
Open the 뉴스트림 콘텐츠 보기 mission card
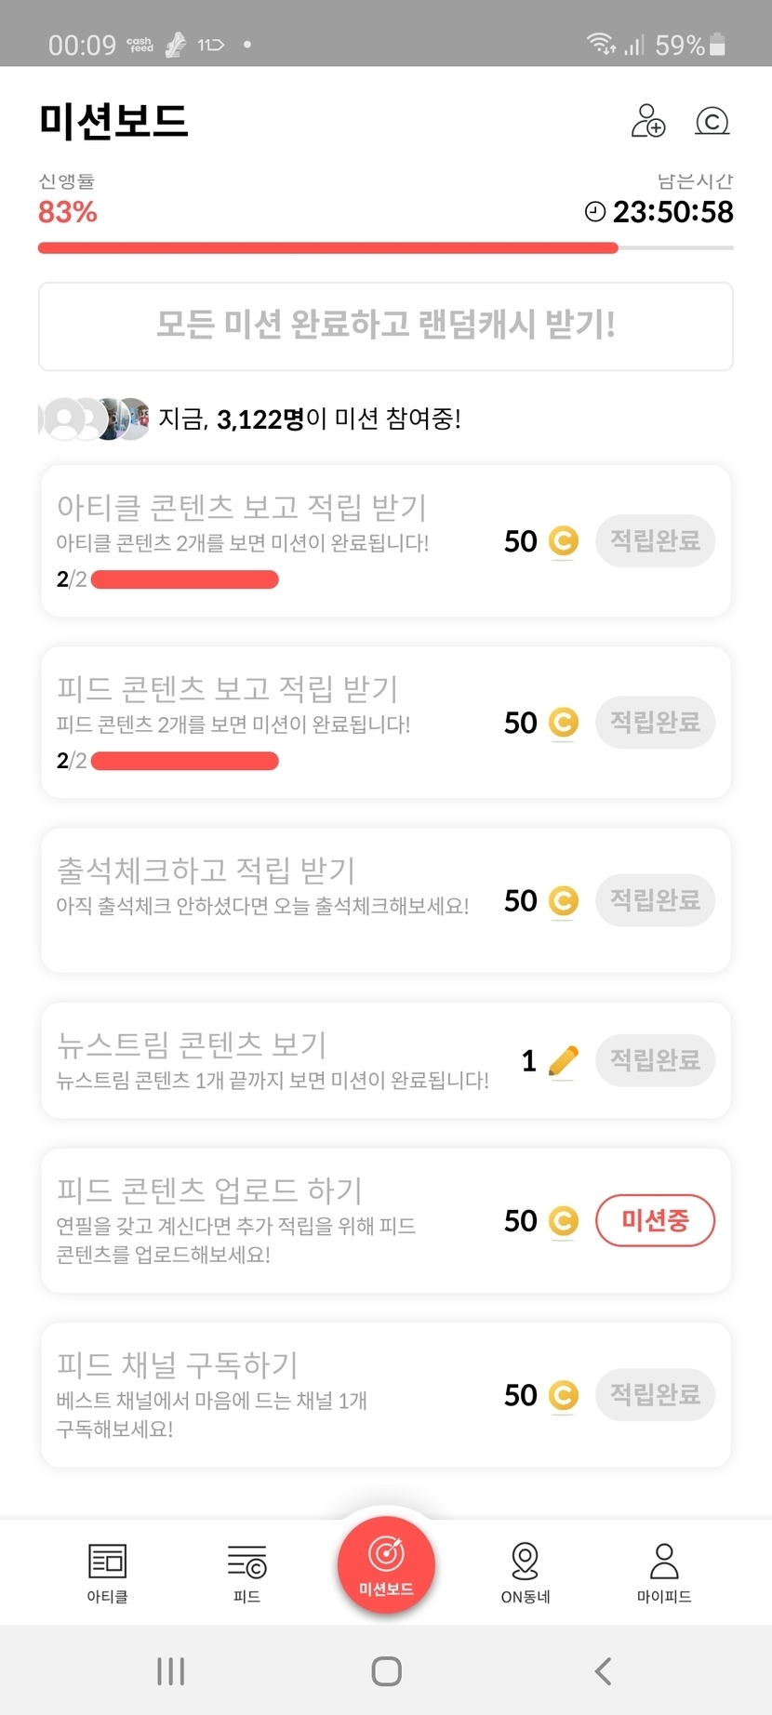tap(279, 1060)
